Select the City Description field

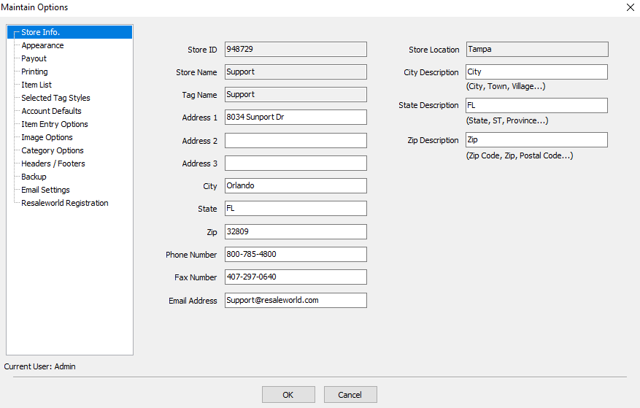point(536,72)
